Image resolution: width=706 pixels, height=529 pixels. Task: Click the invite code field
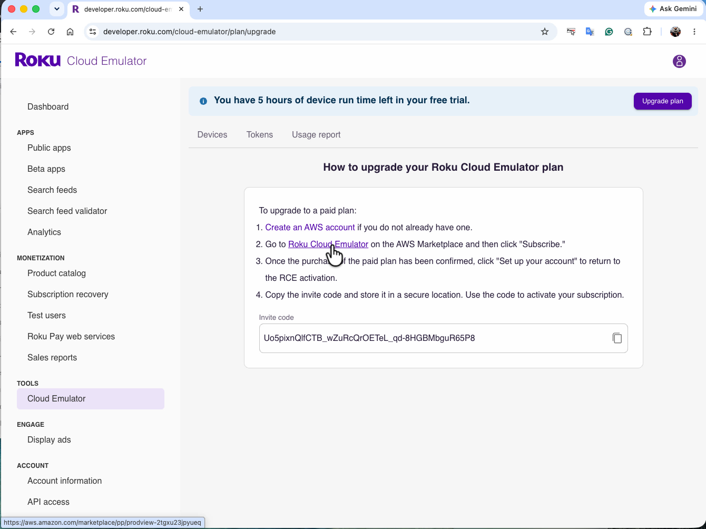443,338
